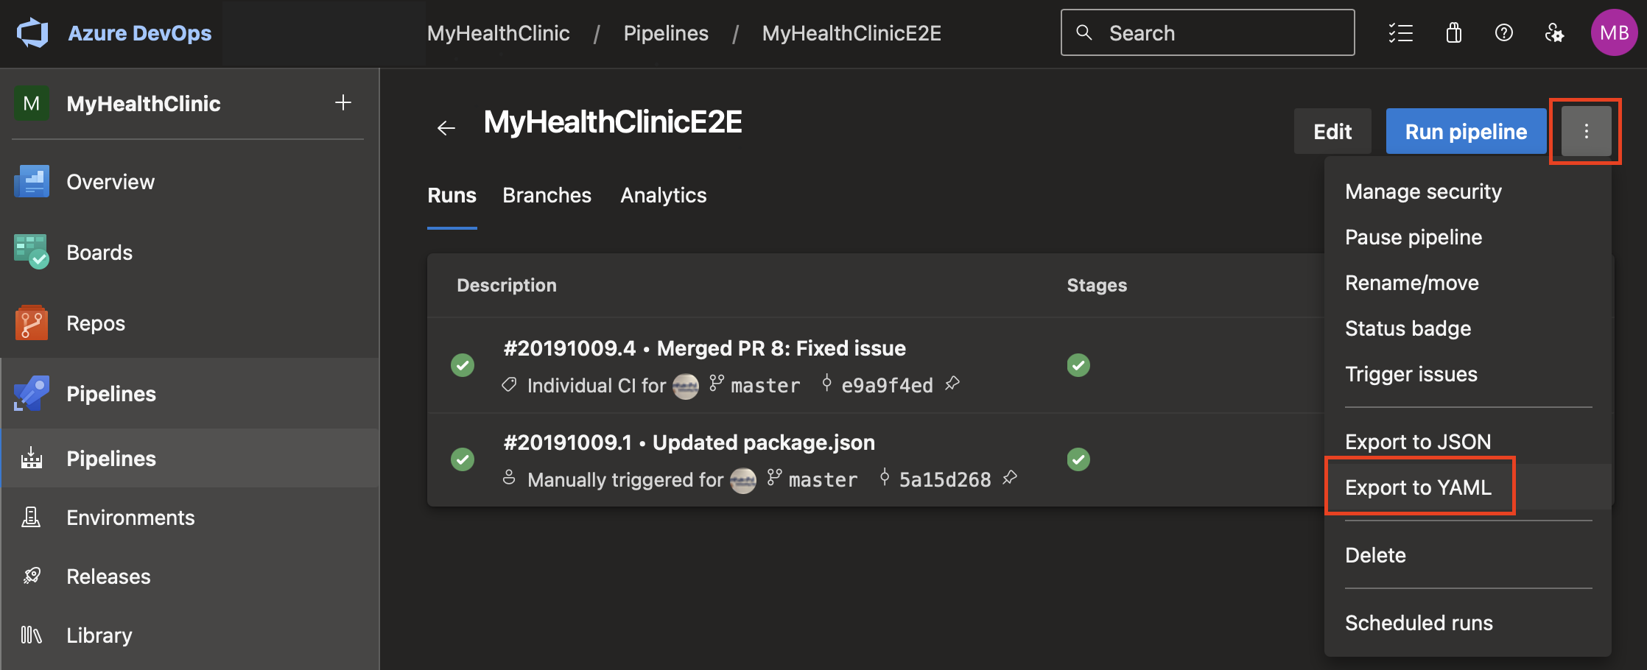Click commit e9a9f4ed
The width and height of the screenshot is (1647, 670).
[x=887, y=385]
